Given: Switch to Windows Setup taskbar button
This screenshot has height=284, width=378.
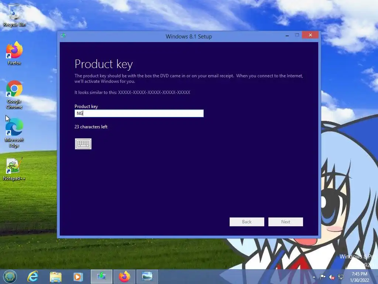Looking at the screenshot, I should [102, 277].
